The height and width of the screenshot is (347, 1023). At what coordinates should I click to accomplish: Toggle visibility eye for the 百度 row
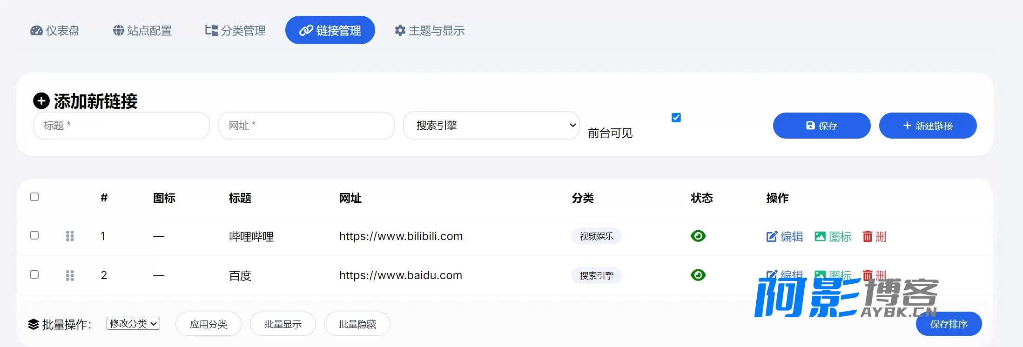698,275
